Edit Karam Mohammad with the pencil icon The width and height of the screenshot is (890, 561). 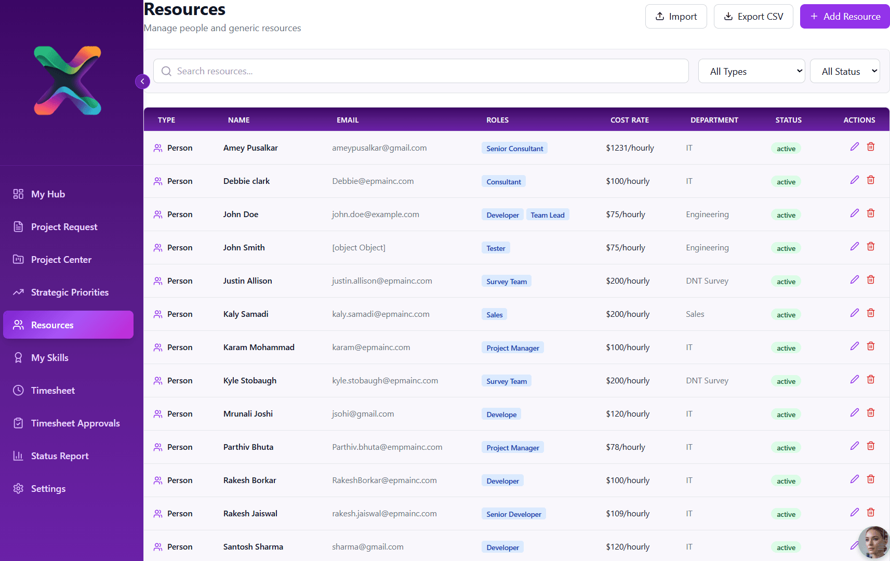click(x=854, y=346)
